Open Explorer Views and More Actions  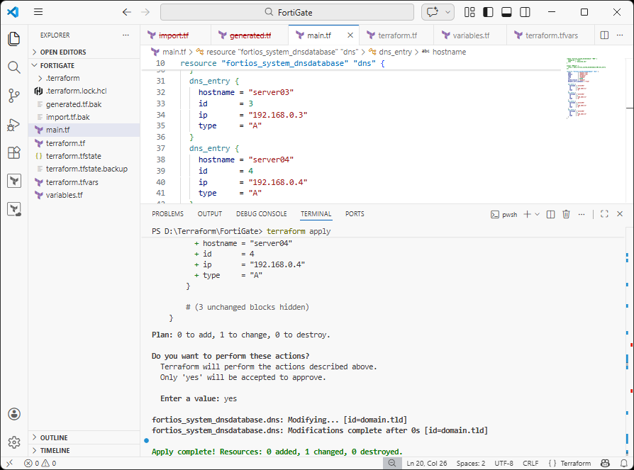[x=126, y=35]
